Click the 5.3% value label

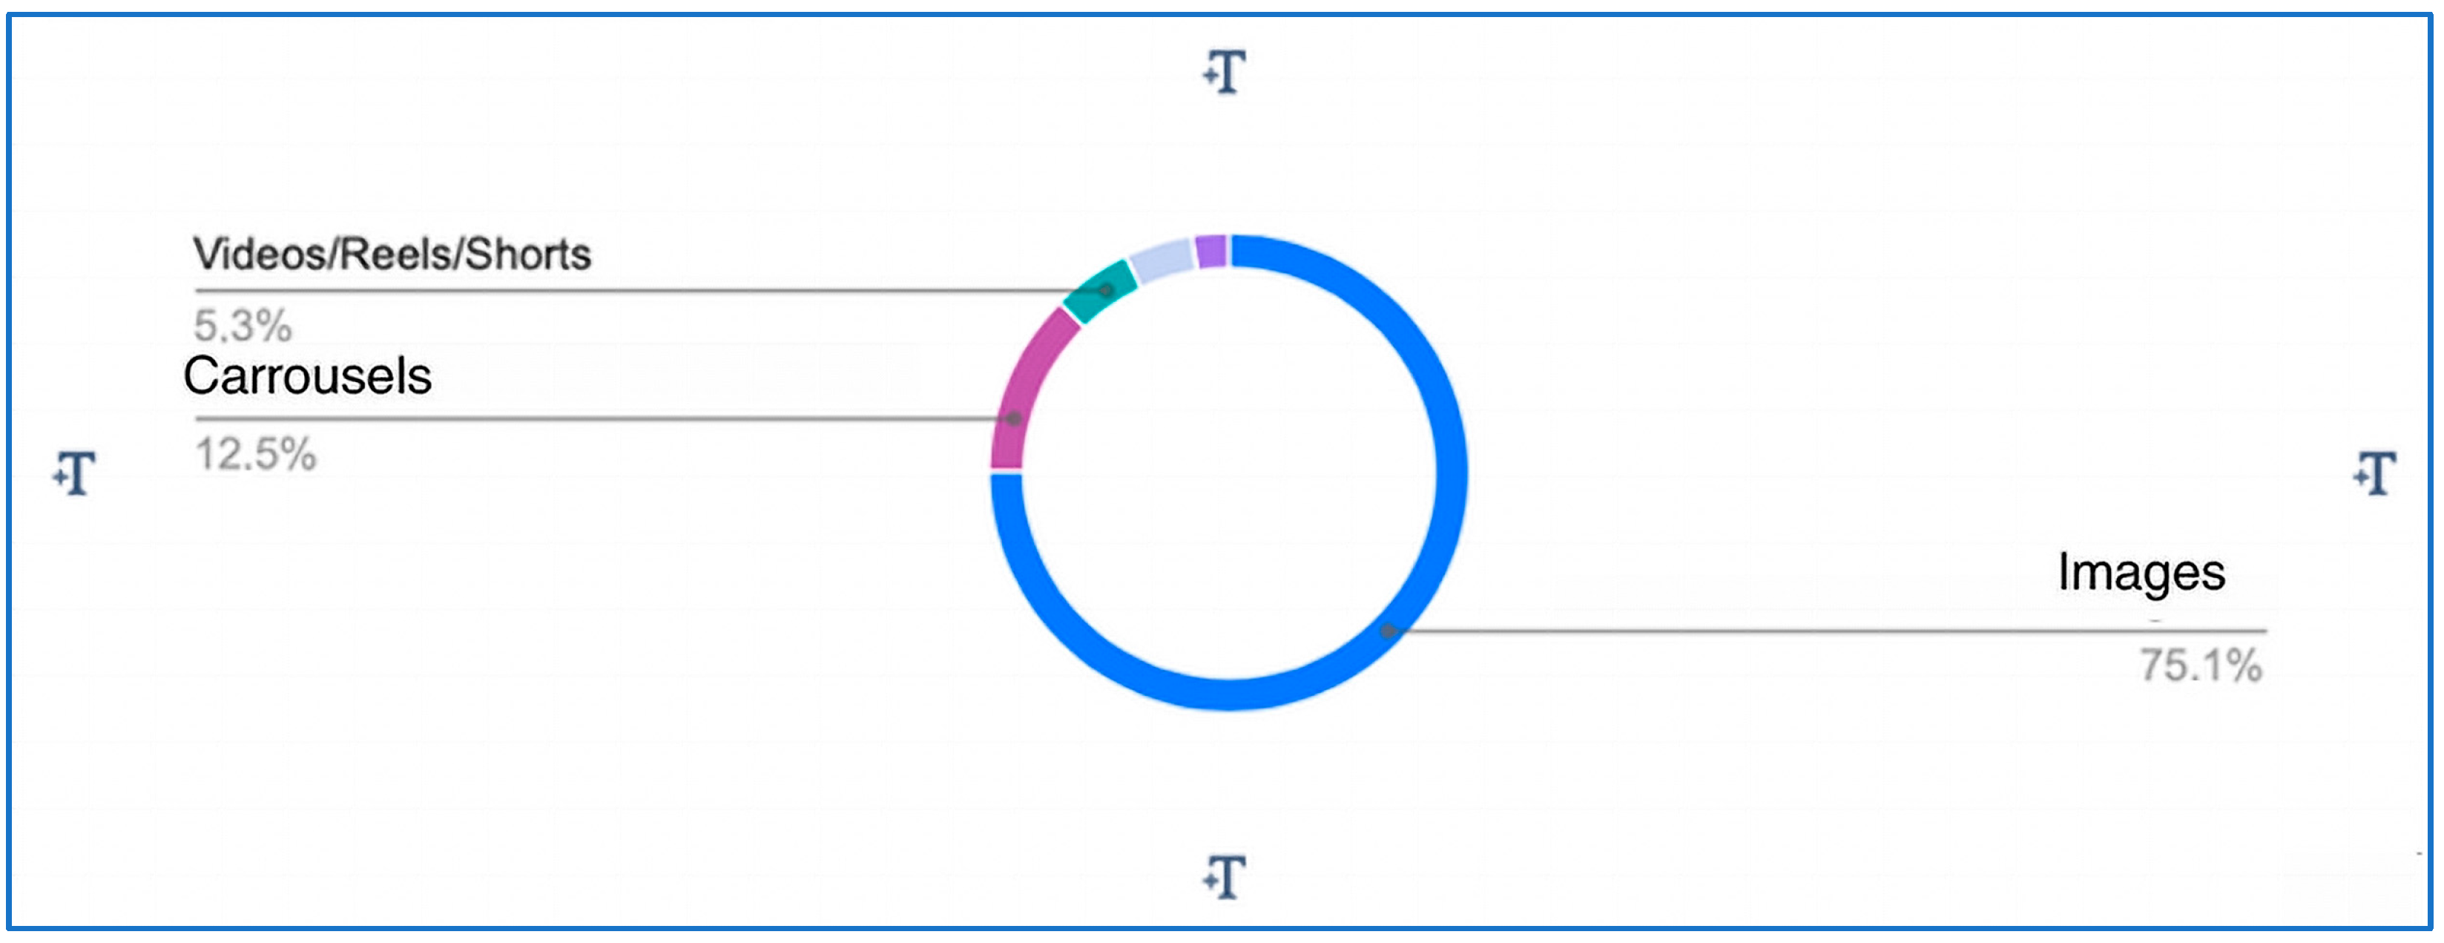[x=243, y=326]
